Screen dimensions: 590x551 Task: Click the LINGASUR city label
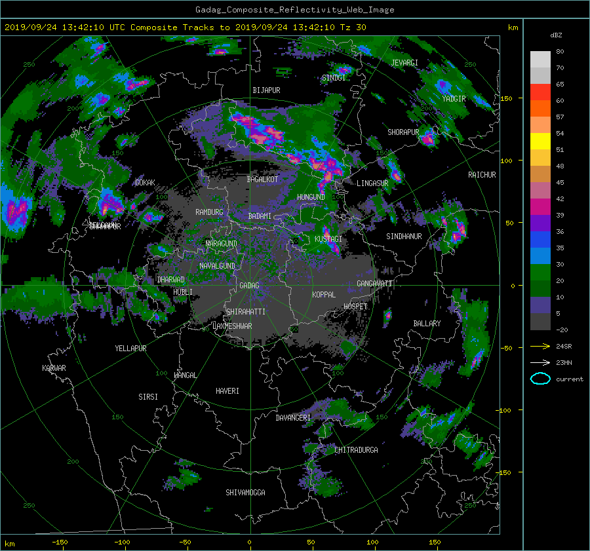pyautogui.click(x=372, y=183)
